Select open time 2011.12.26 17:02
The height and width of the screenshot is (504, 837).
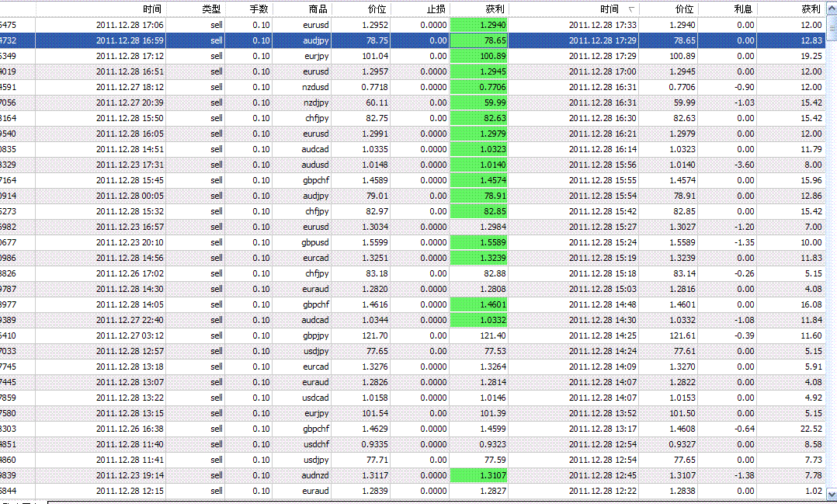coord(130,273)
